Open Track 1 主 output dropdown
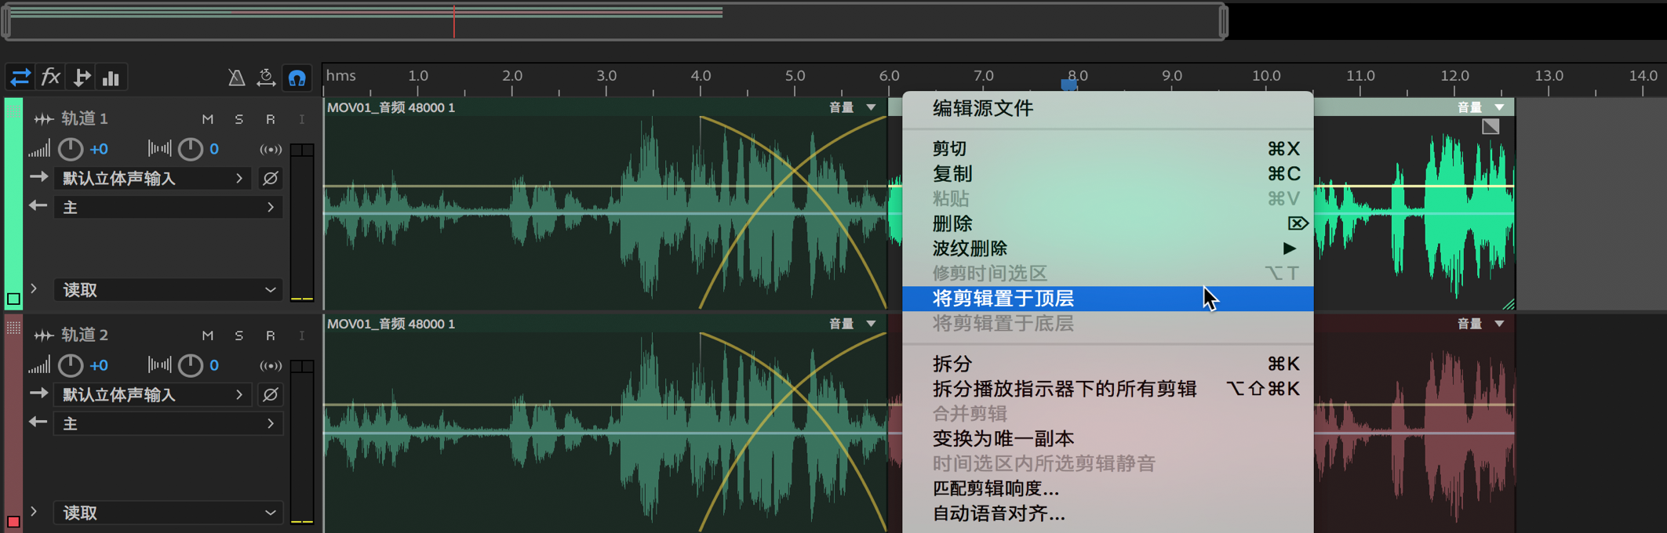The width and height of the screenshot is (1667, 533). pos(169,208)
